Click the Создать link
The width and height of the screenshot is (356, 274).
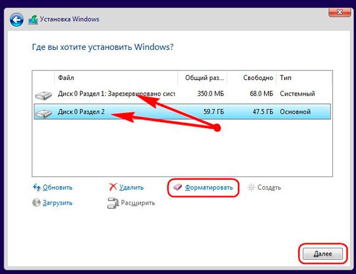coord(269,187)
